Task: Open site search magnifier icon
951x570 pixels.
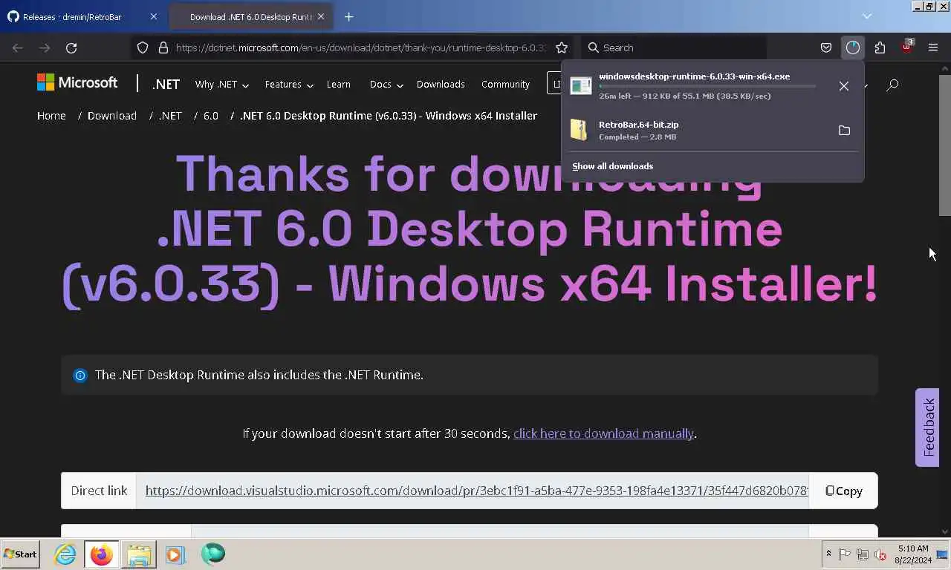Action: (x=892, y=85)
